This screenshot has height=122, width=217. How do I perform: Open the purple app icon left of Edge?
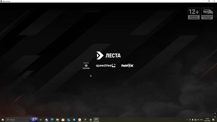(x=46, y=120)
